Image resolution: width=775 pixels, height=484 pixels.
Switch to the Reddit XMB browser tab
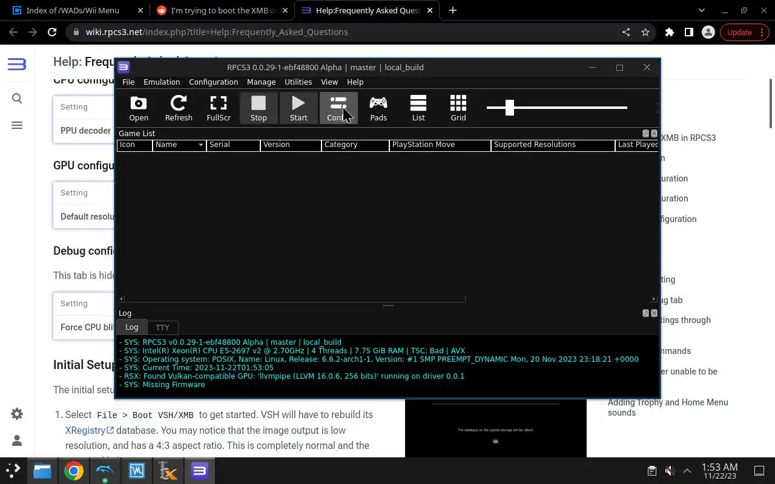221,10
